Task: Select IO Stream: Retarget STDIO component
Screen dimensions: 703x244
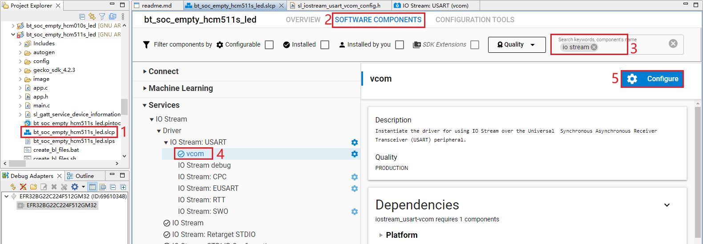Action: pos(214,234)
